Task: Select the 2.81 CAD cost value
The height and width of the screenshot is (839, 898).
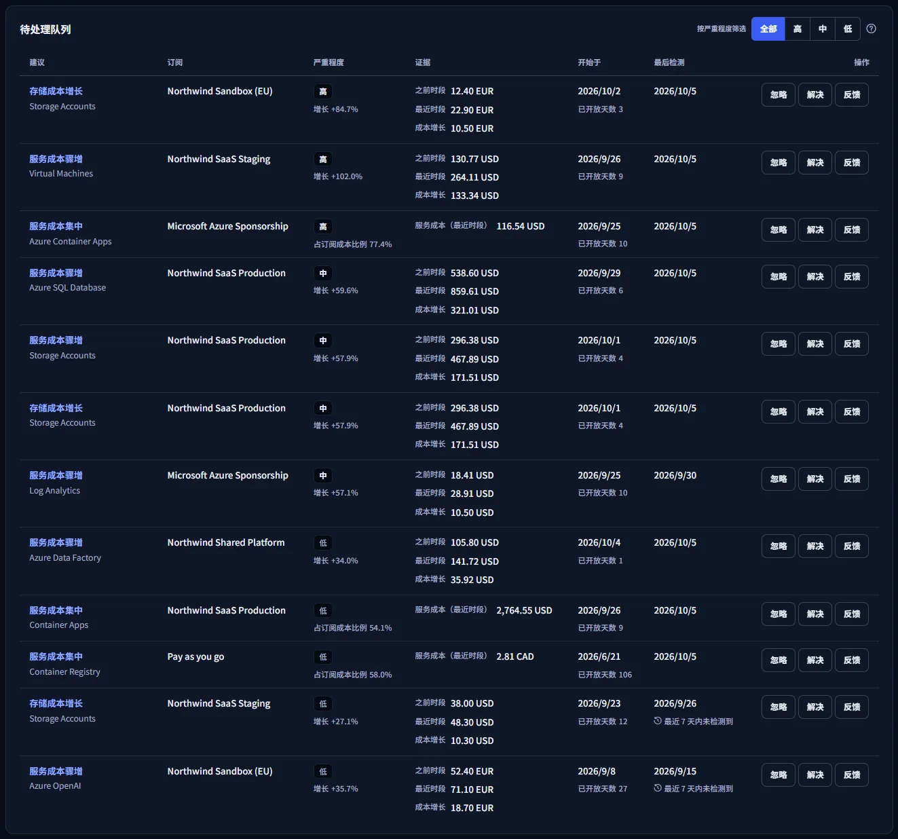Action: [515, 656]
